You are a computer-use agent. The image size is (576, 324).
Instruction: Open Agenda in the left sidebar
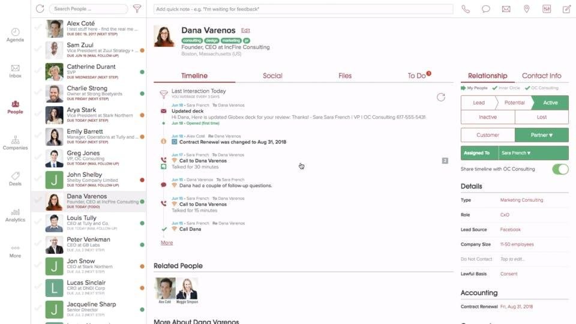[15, 35]
